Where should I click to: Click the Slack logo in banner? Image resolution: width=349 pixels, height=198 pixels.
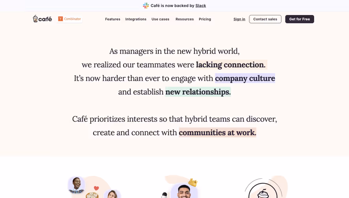tap(146, 6)
